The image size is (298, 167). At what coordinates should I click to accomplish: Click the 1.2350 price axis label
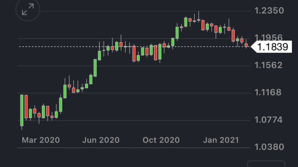270,10
